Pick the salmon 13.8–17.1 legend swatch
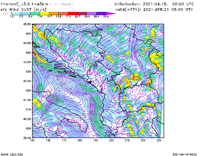This screenshot has width=202, height=156. (x=63, y=13)
